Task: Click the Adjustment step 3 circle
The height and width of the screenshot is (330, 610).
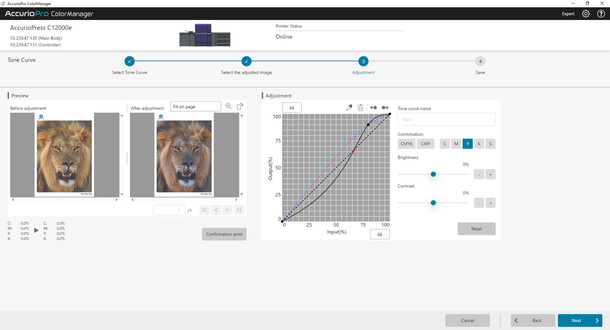Action: (x=363, y=61)
